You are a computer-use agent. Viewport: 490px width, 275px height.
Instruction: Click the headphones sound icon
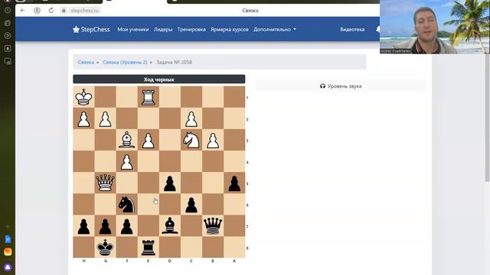click(x=322, y=86)
